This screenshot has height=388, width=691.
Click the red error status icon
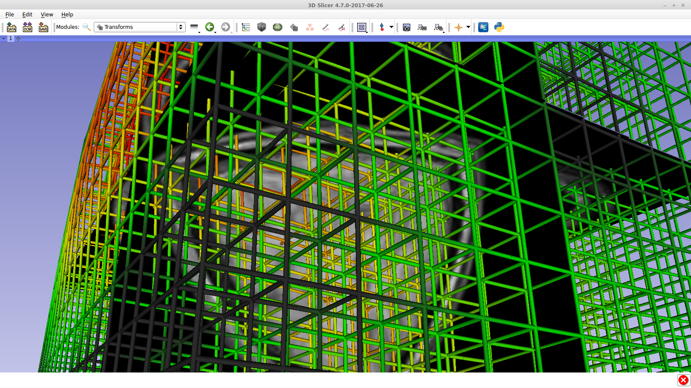click(x=683, y=380)
